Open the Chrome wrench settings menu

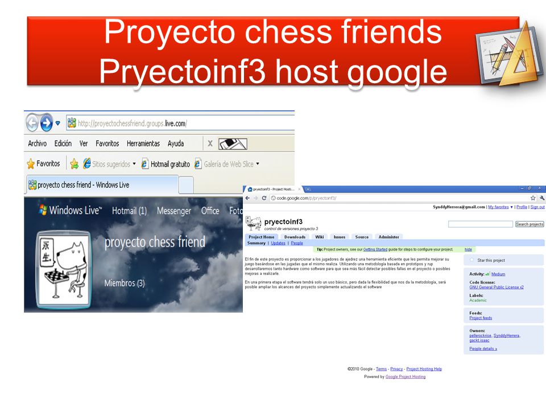[542, 198]
